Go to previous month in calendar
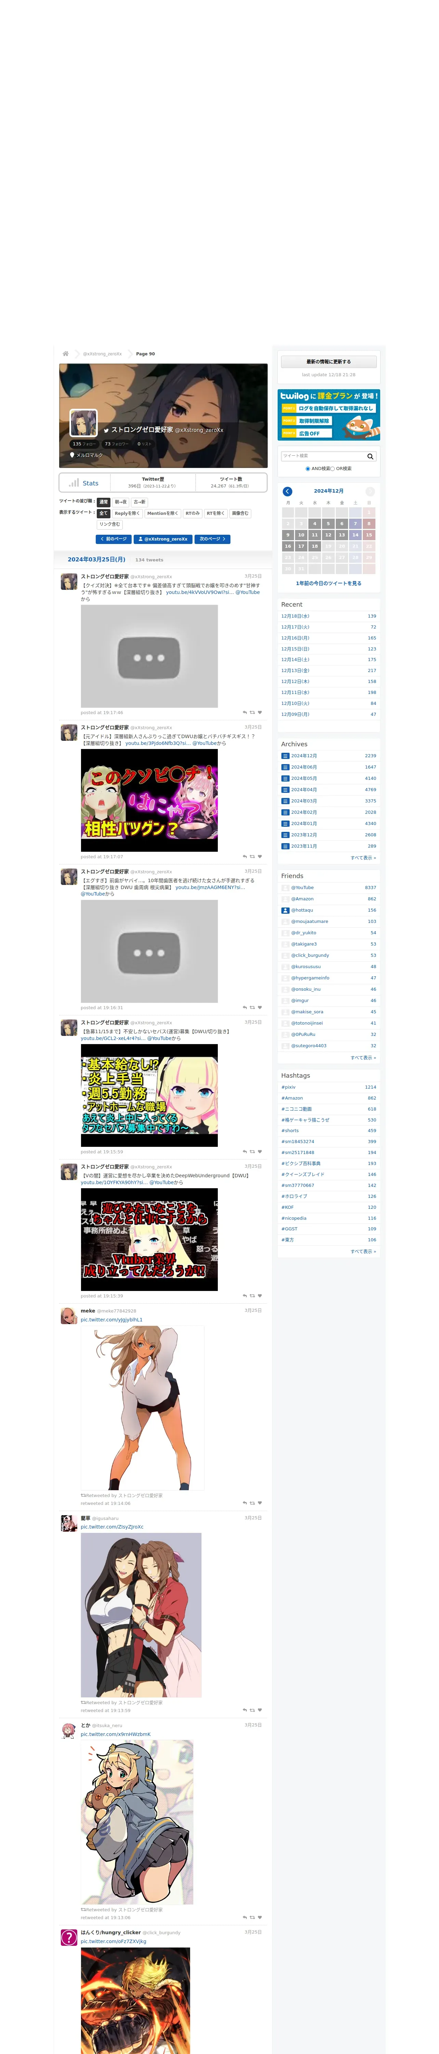The width and height of the screenshot is (439, 2054). tap(288, 491)
